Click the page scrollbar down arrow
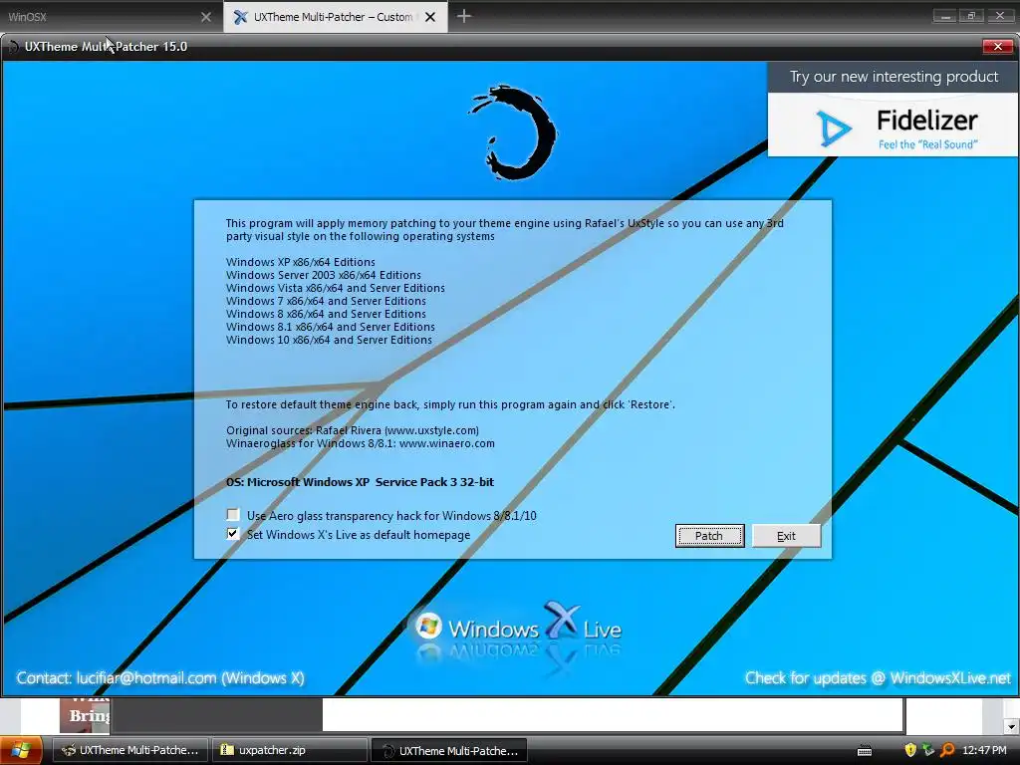 (1011, 726)
